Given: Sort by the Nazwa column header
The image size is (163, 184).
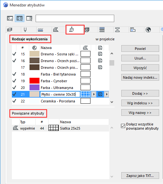Looking at the screenshot, I should [x=60, y=48].
